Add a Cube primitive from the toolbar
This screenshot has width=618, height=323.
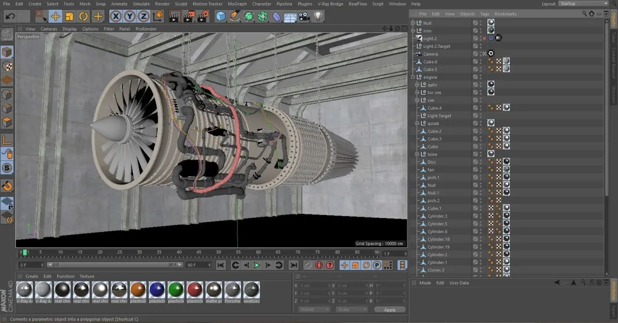221,16
